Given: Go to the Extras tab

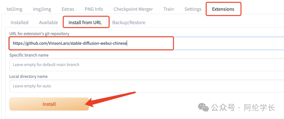Looking at the screenshot, I should (x=68, y=9).
